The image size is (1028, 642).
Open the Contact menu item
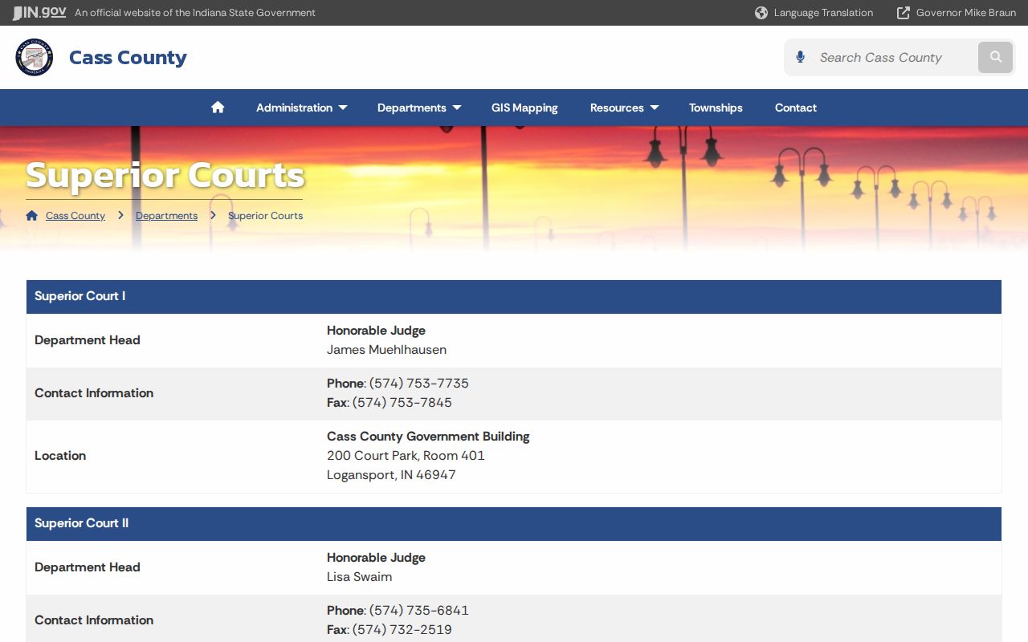pos(796,108)
